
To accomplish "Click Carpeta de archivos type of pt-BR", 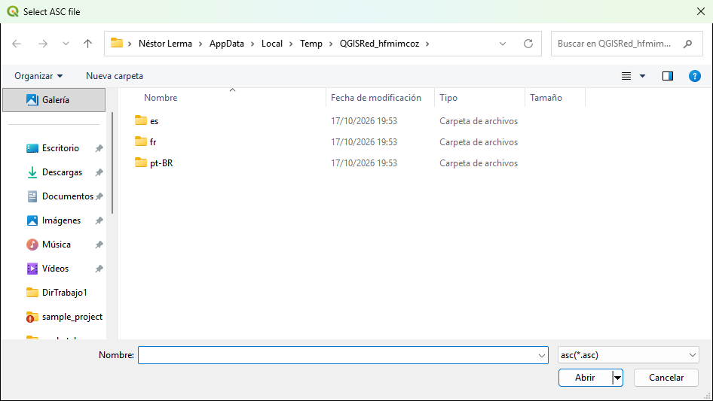I will click(479, 163).
